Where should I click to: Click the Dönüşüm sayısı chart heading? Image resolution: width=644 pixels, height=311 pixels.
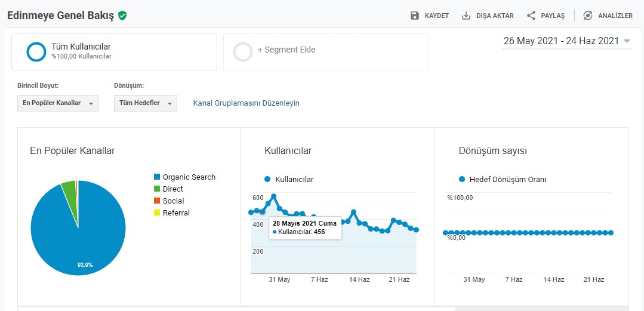coord(493,151)
